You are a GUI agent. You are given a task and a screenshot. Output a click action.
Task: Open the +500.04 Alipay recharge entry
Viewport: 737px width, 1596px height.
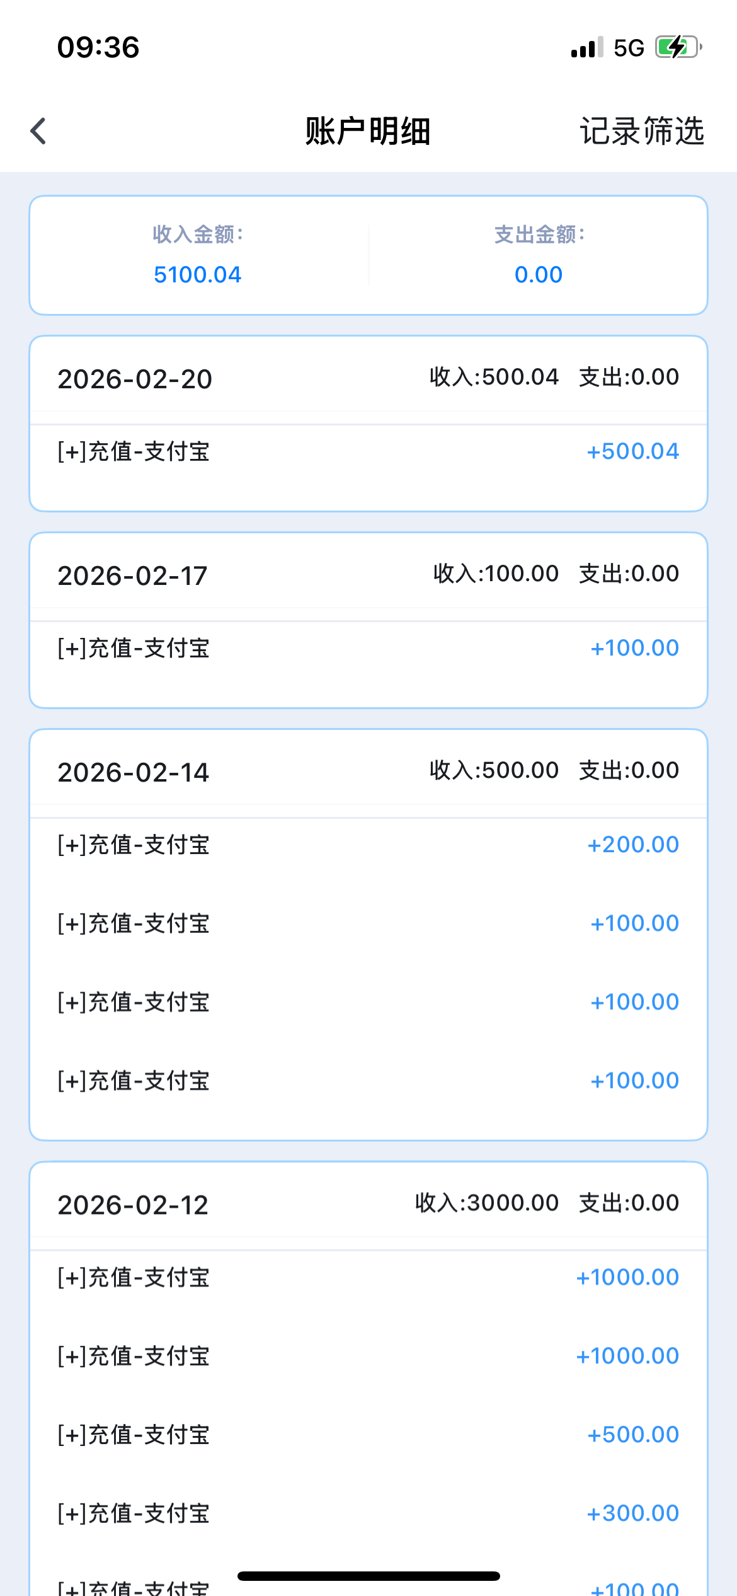(x=368, y=451)
